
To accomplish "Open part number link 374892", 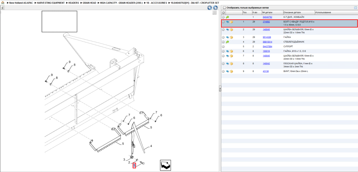I will pos(266,22).
